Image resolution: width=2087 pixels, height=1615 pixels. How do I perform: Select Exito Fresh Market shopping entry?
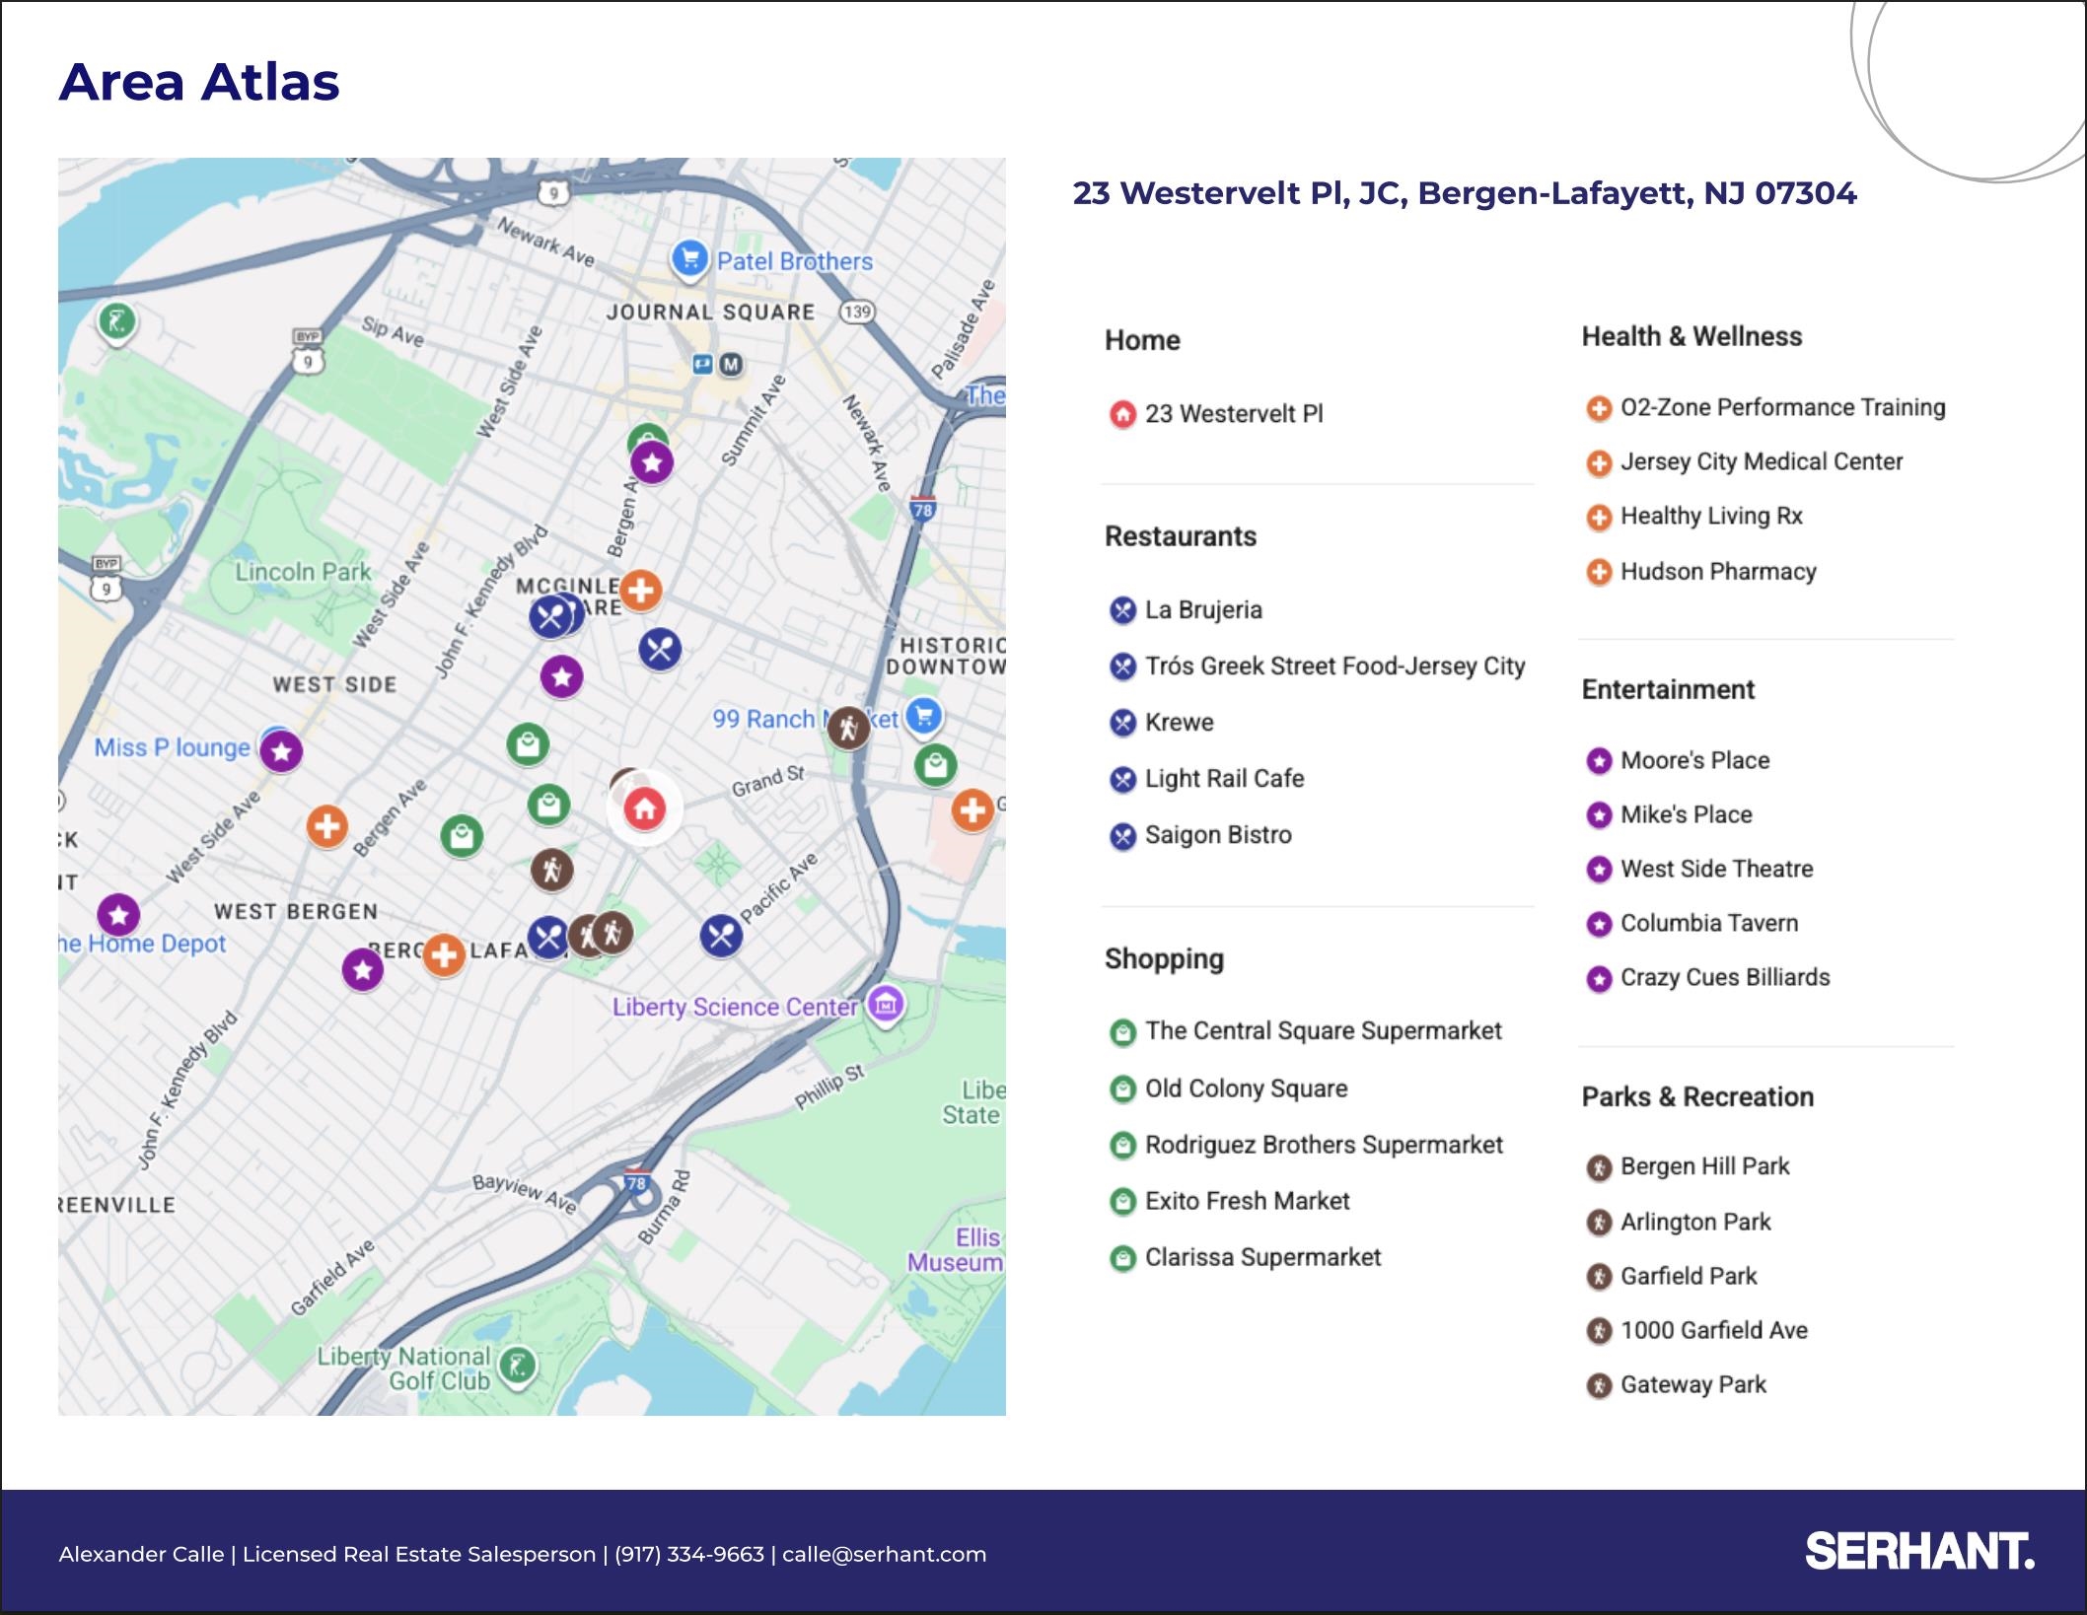click(1247, 1201)
